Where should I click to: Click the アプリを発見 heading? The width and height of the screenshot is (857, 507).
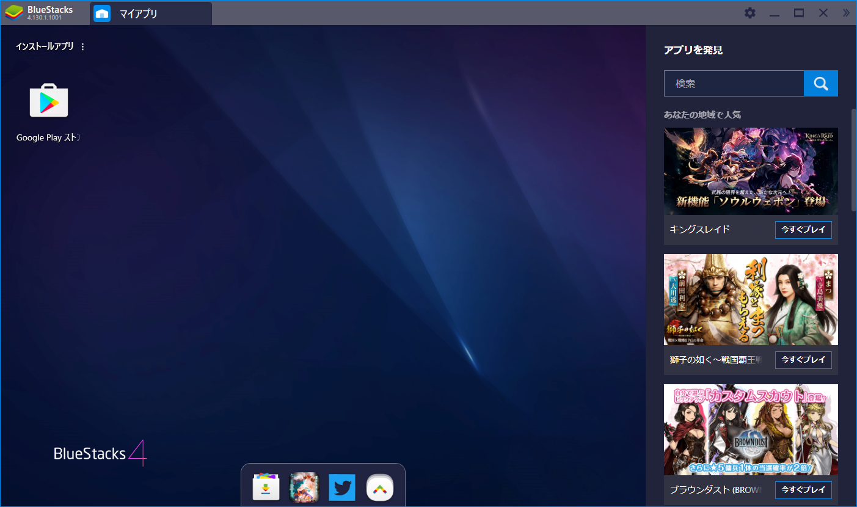point(693,50)
